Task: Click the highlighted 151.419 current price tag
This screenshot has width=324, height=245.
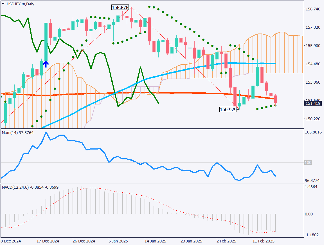Action: coord(313,103)
